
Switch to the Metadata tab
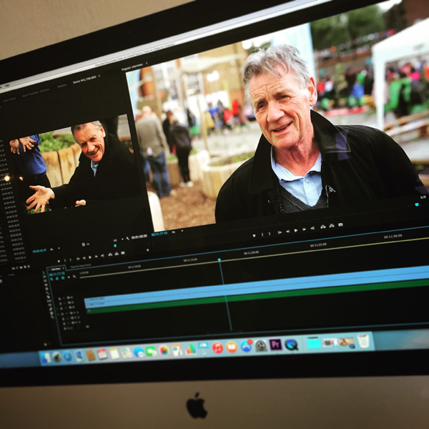61,86
